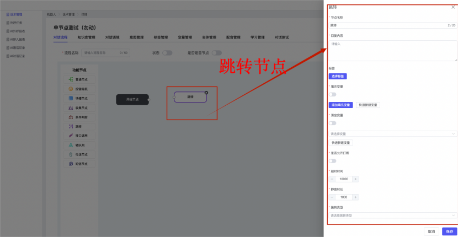
Task: Open the 请选择变量 dropdown
Action: pos(393,133)
